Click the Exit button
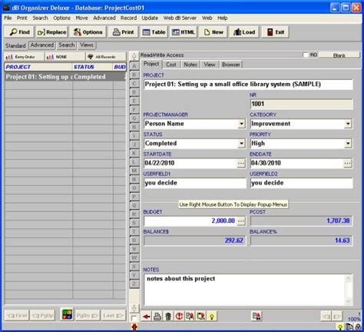 (x=276, y=32)
